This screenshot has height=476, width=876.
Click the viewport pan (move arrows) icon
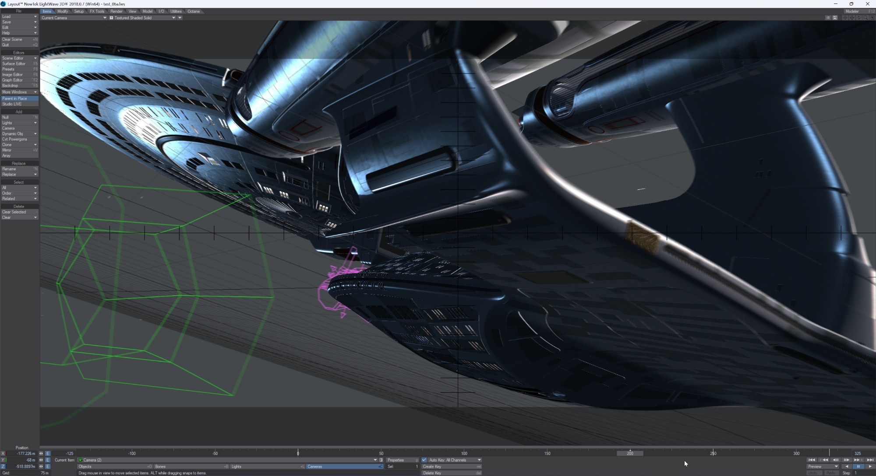tap(852, 18)
